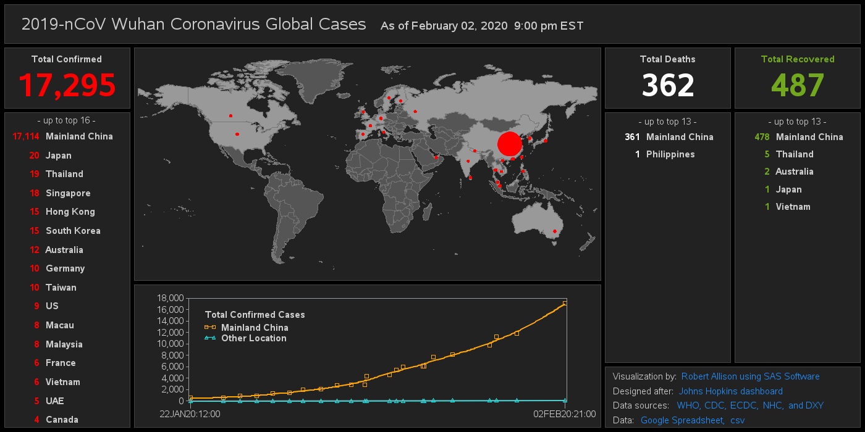The width and height of the screenshot is (865, 432).
Task: Select the red marker over the UAE
Action: click(x=436, y=157)
